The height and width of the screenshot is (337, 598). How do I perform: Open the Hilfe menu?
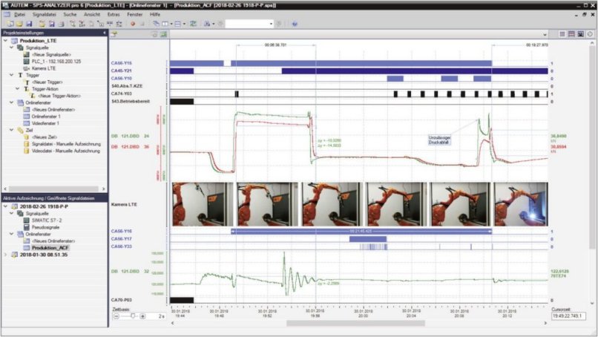155,15
